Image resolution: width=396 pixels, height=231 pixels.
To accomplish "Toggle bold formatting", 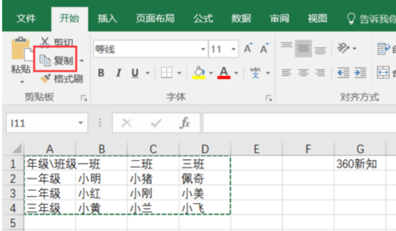I will (x=102, y=73).
